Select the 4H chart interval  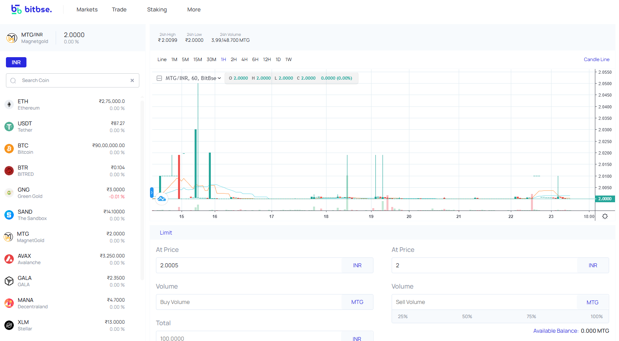click(244, 60)
